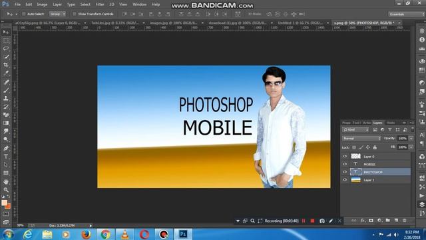Open the Group auto-select dropdown

tap(58, 14)
